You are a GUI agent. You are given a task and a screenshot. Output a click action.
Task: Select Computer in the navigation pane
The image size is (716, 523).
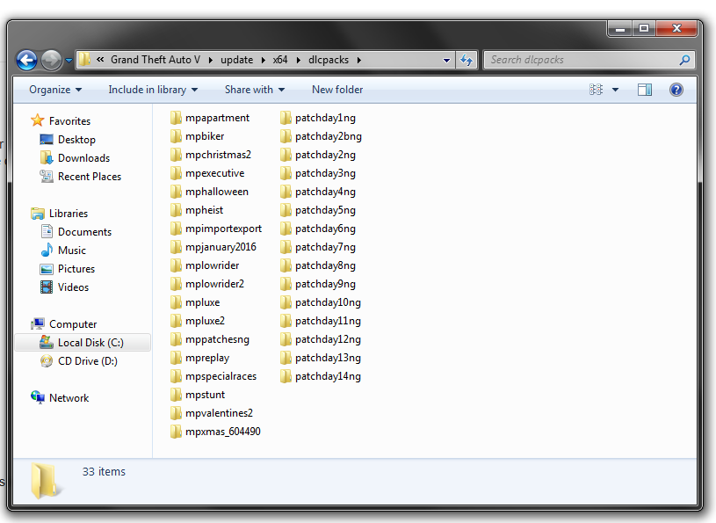click(73, 323)
